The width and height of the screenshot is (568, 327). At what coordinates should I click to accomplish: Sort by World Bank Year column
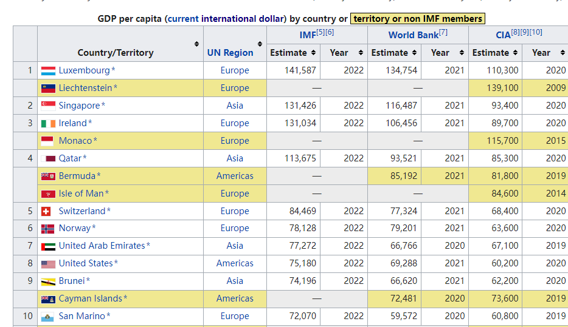tap(462, 53)
